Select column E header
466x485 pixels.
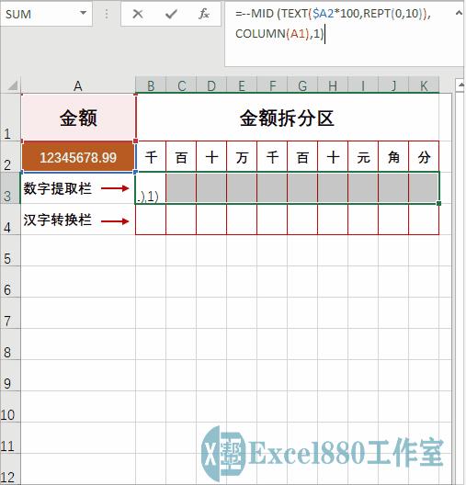click(242, 85)
